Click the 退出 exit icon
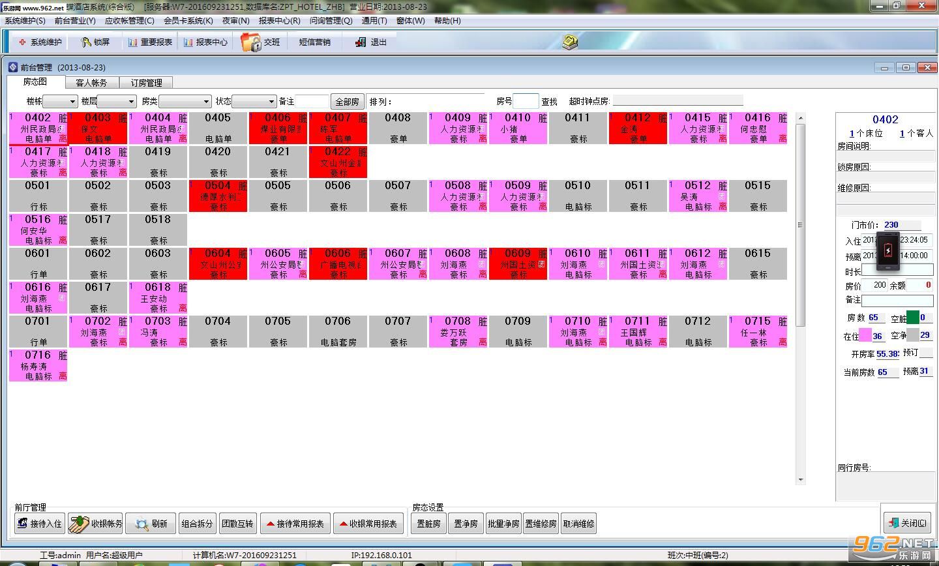The height and width of the screenshot is (566, 939). click(361, 42)
